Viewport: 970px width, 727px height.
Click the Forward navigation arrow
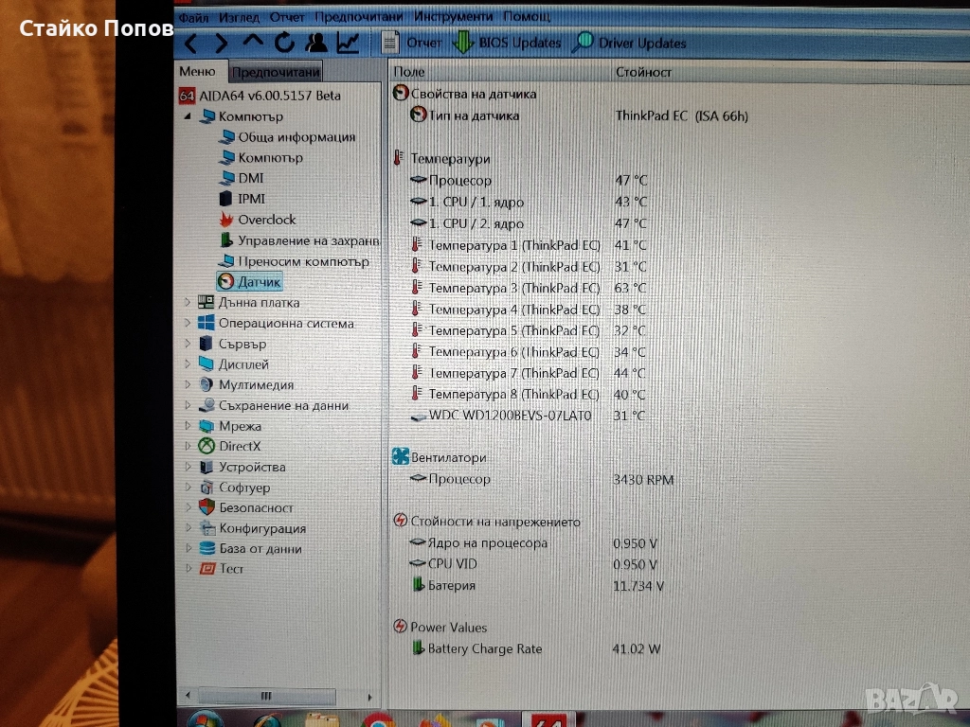click(222, 43)
